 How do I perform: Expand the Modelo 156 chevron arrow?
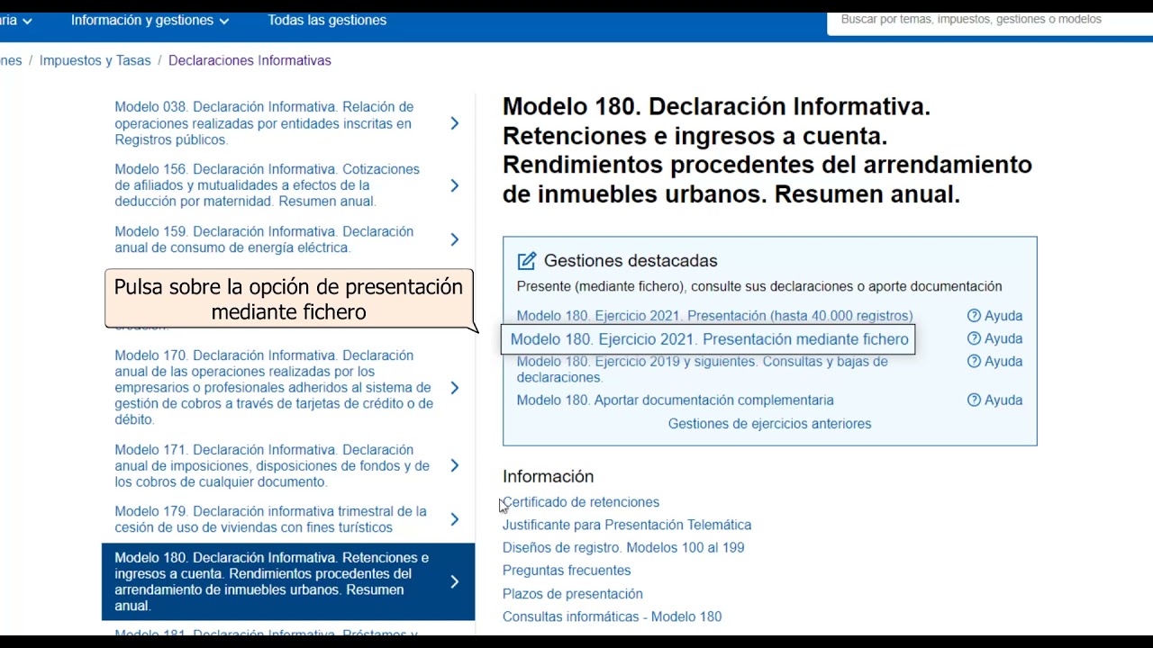tap(455, 185)
